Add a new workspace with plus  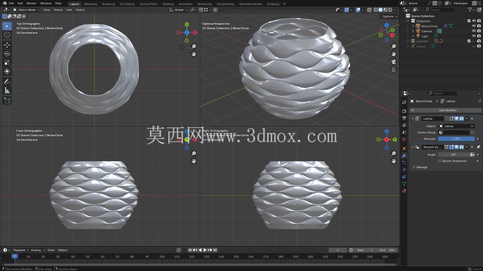[284, 4]
